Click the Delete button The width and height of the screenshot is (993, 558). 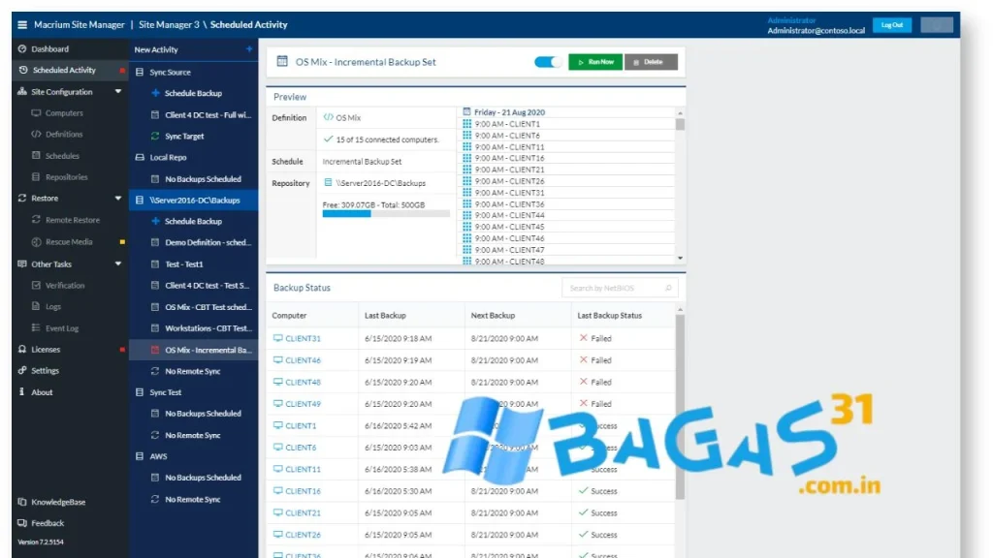[x=651, y=62]
